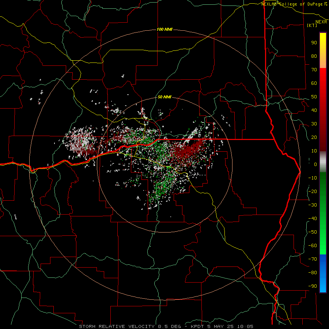Click the 50 NMI range ring label
This screenshot has height=329, width=329.
164,97
